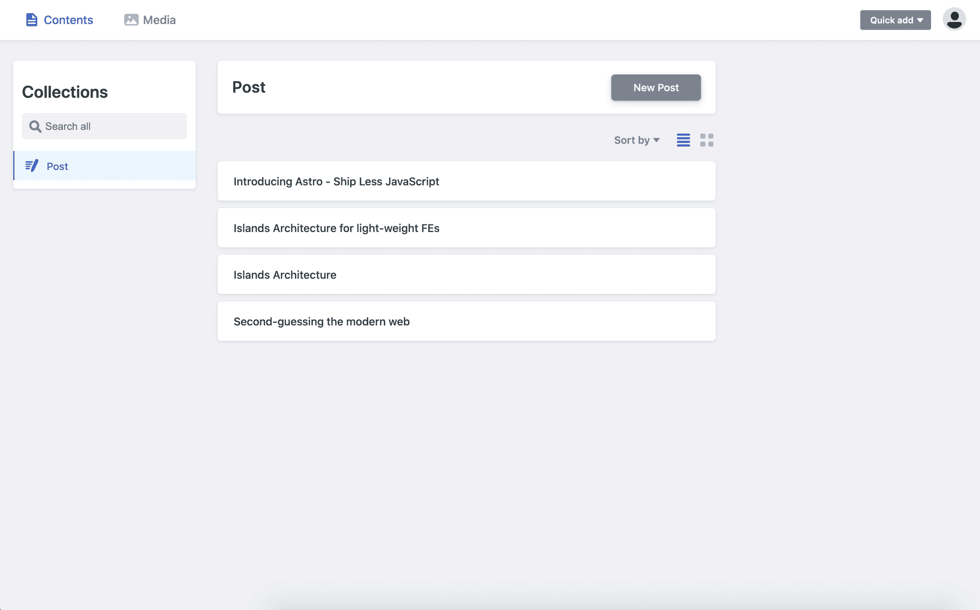Image resolution: width=980 pixels, height=610 pixels.
Task: Click the Quick add caret arrow
Action: click(x=920, y=20)
